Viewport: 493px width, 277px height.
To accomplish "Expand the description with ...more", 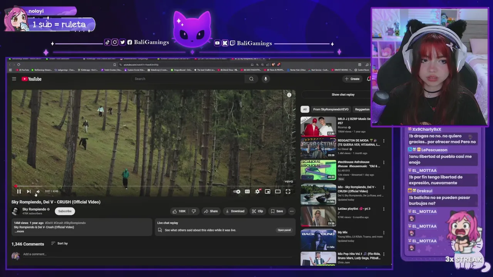I will point(19,231).
